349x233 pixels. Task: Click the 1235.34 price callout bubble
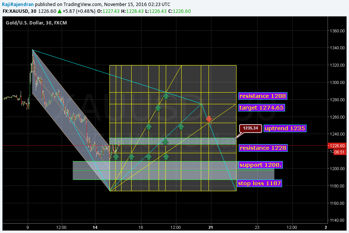click(250, 128)
